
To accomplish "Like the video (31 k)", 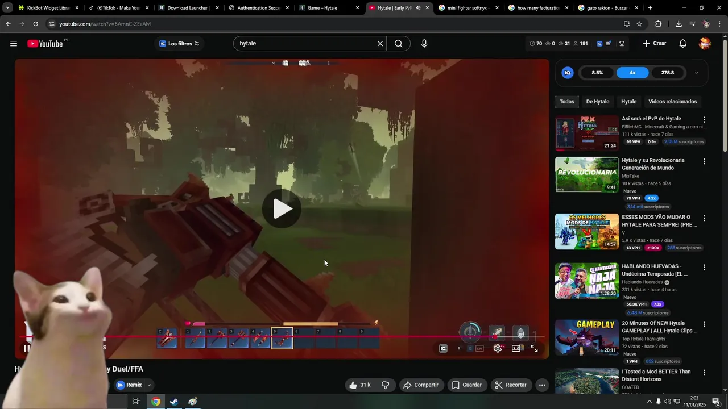I will pos(359,385).
